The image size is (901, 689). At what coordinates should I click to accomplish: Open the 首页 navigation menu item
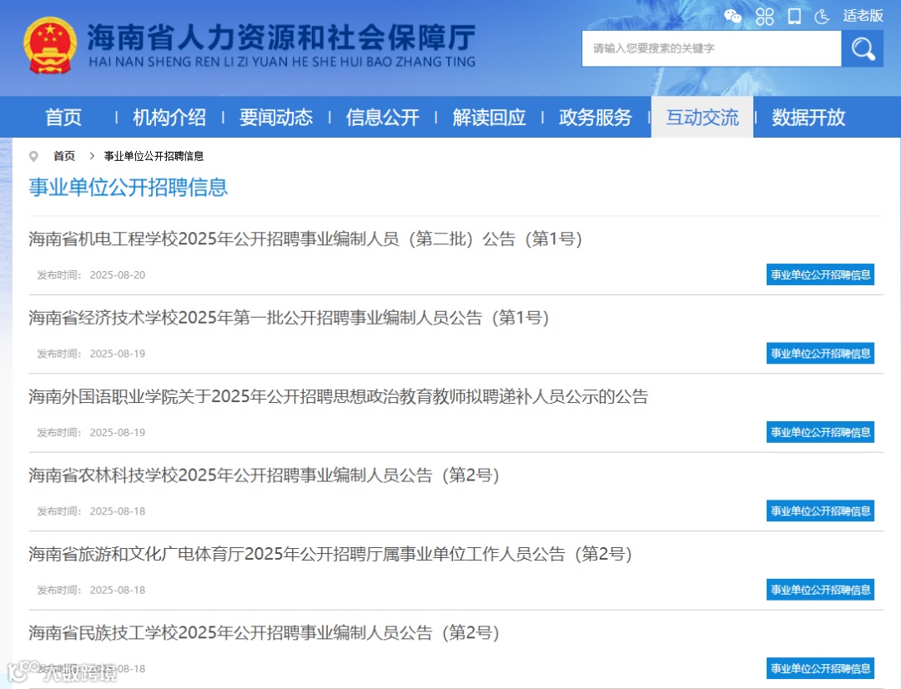[x=63, y=118]
